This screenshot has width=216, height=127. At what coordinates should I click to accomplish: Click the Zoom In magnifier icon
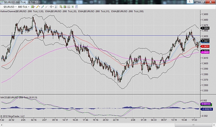pyautogui.click(x=43, y=7)
